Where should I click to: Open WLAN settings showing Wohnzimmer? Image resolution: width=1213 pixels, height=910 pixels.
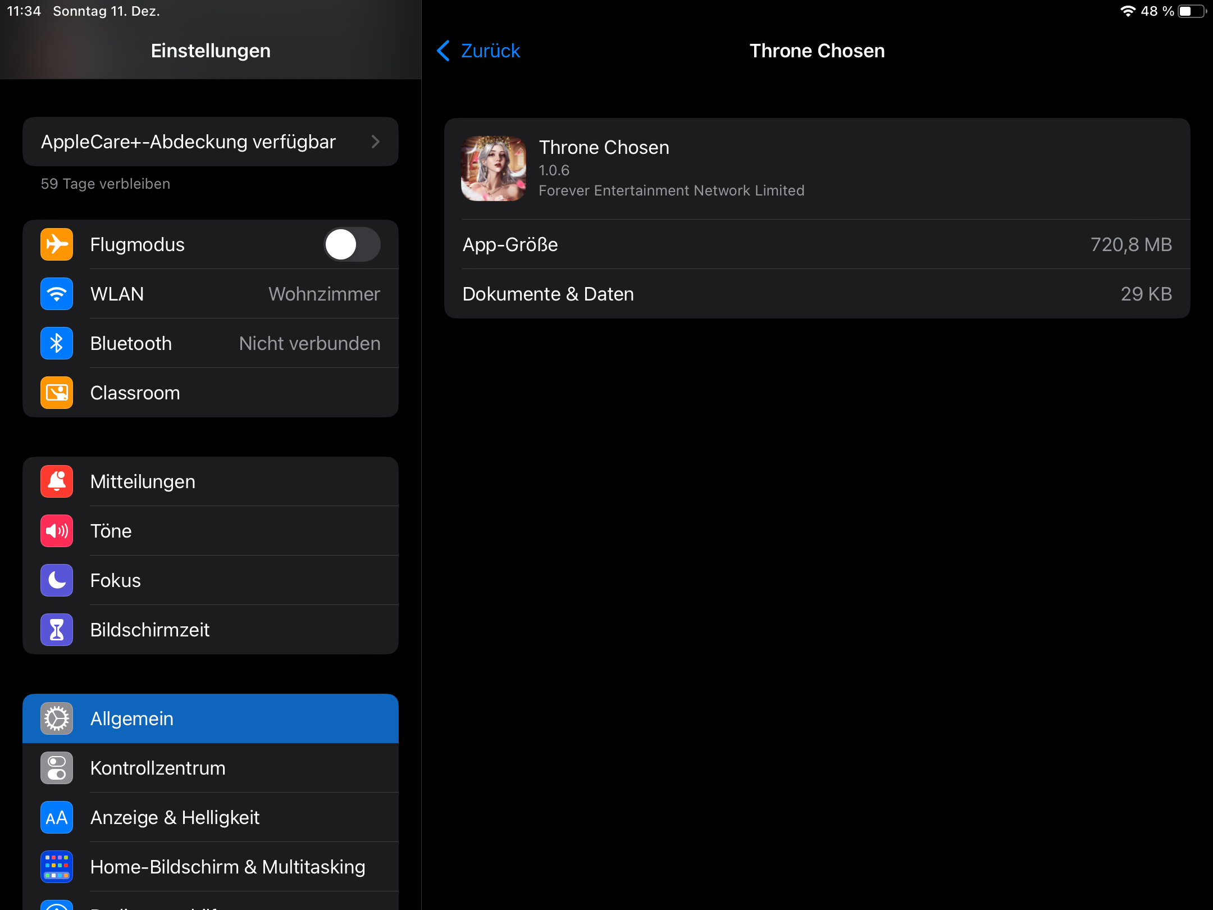pyautogui.click(x=235, y=294)
